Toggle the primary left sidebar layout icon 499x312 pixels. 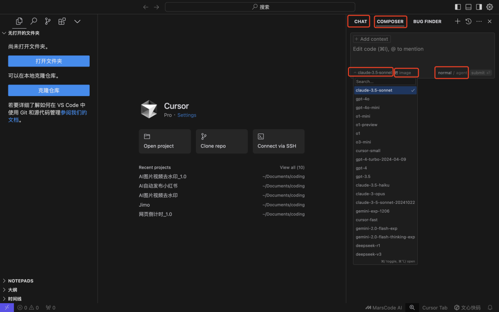coord(458,6)
